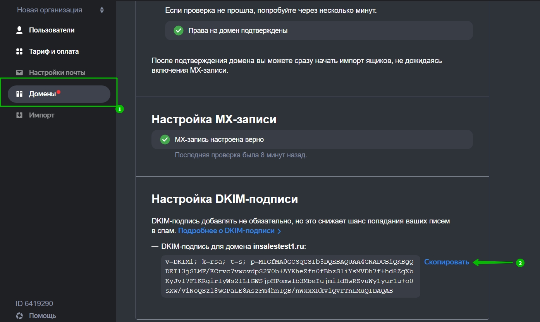This screenshot has width=540, height=322.
Task: Select the insalestest1.ru domain name text
Action: (x=279, y=247)
